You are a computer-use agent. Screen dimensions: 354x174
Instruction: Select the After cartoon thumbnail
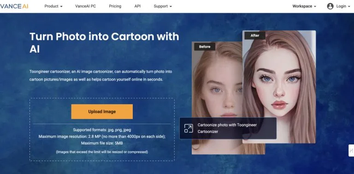[279, 87]
